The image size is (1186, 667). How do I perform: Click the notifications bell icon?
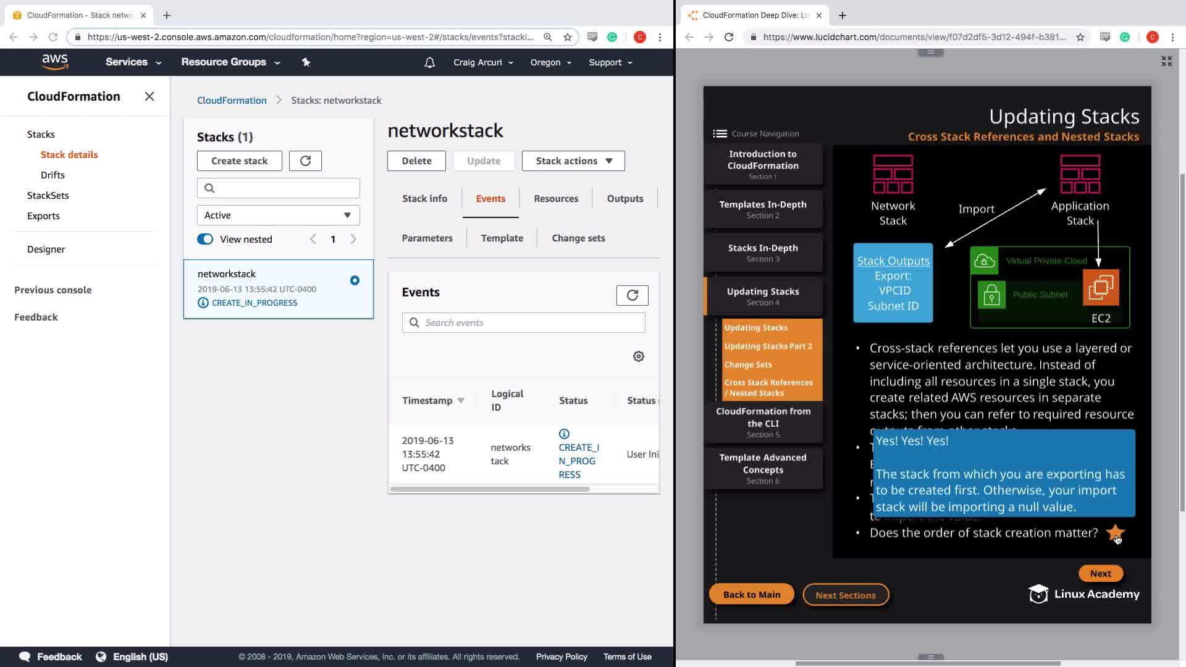pyautogui.click(x=429, y=62)
